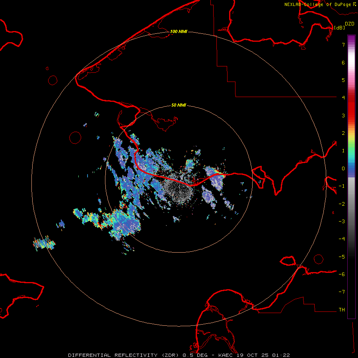Click the TH threshold label on colorbar
This screenshot has width=358, height=358.
tap(342, 310)
